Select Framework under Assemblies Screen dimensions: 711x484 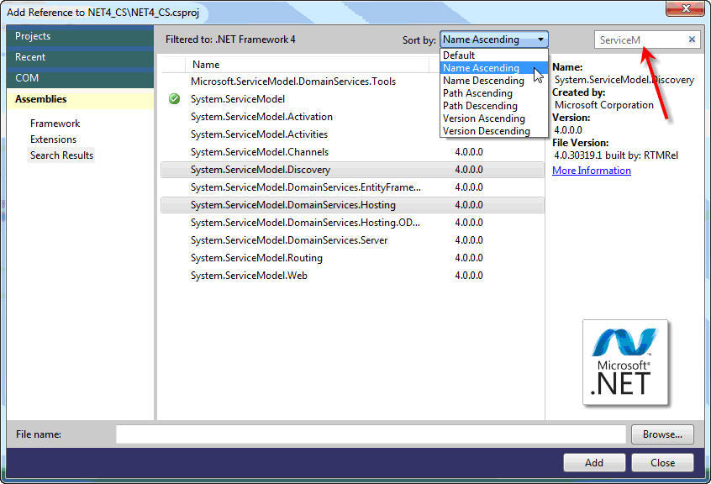[55, 124]
